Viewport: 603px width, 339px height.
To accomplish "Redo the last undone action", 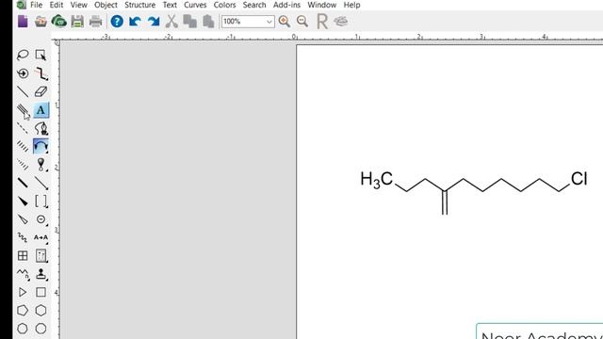I will 153,21.
